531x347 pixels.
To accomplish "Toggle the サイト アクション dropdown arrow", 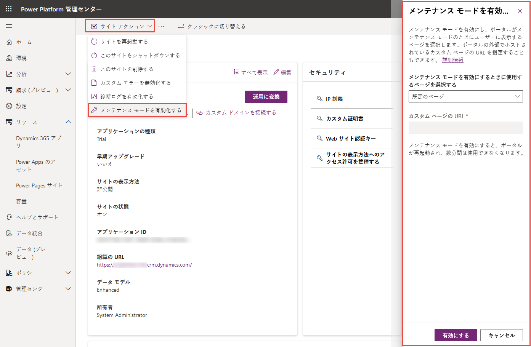I will pyautogui.click(x=150, y=26).
